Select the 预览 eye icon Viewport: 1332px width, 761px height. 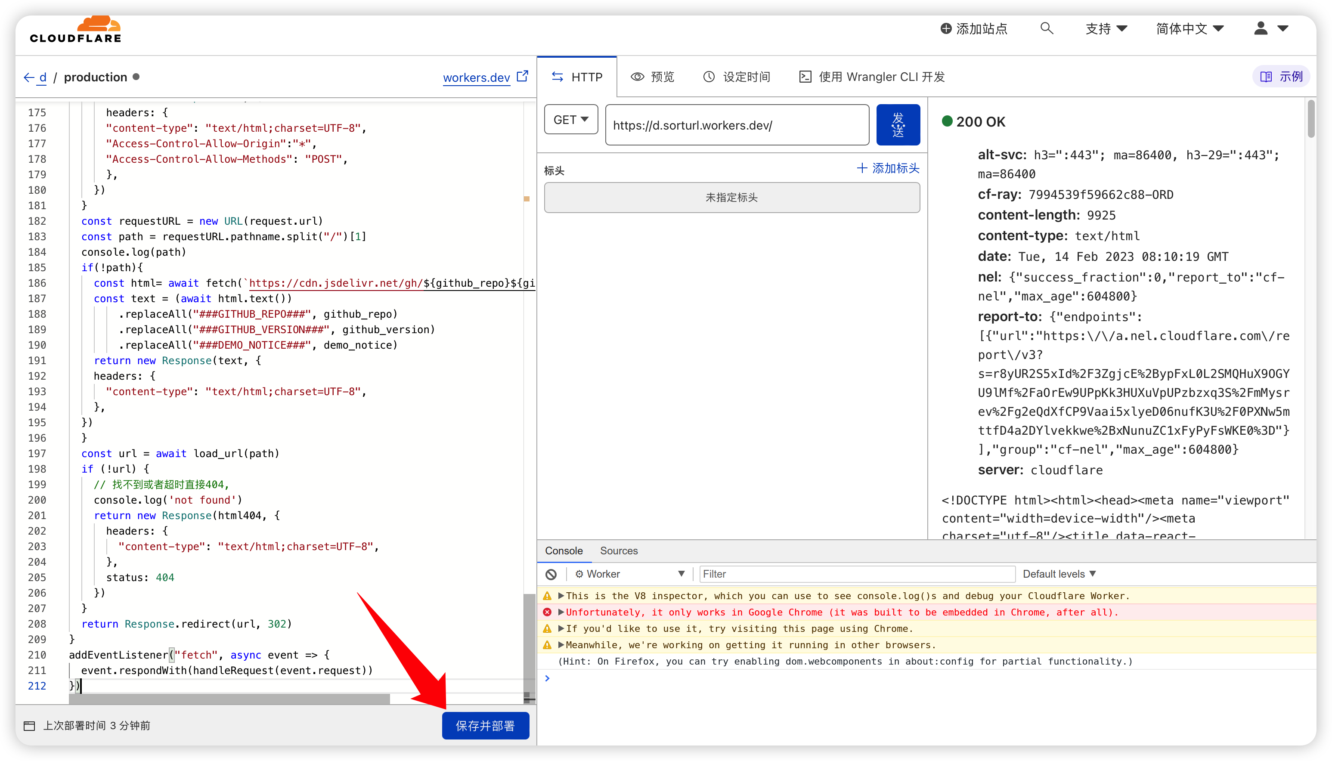tap(637, 76)
